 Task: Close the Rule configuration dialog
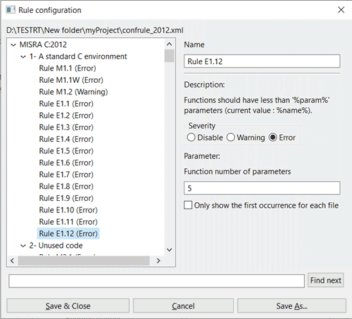[x=341, y=10]
